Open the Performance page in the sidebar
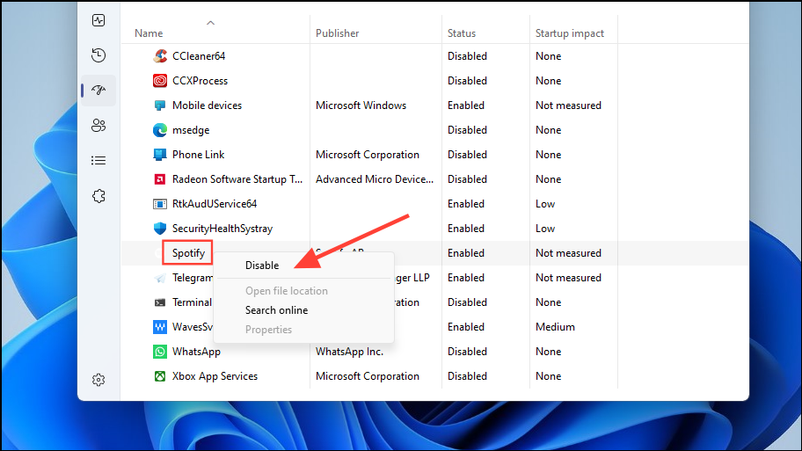The width and height of the screenshot is (802, 451). click(x=98, y=20)
